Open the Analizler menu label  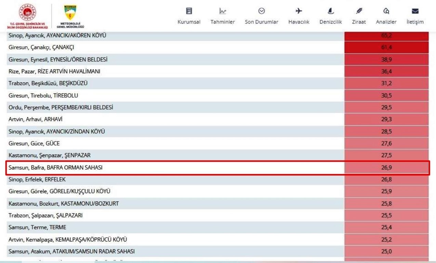tap(386, 22)
